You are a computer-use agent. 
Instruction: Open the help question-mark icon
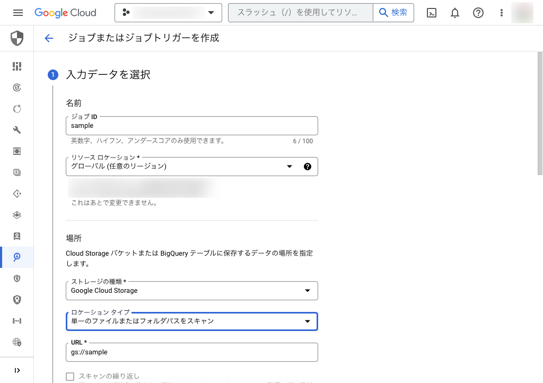point(478,13)
